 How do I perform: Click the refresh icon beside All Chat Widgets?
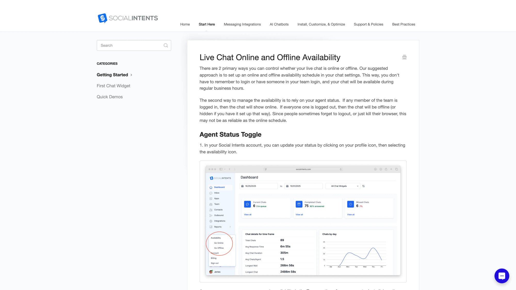click(x=364, y=186)
